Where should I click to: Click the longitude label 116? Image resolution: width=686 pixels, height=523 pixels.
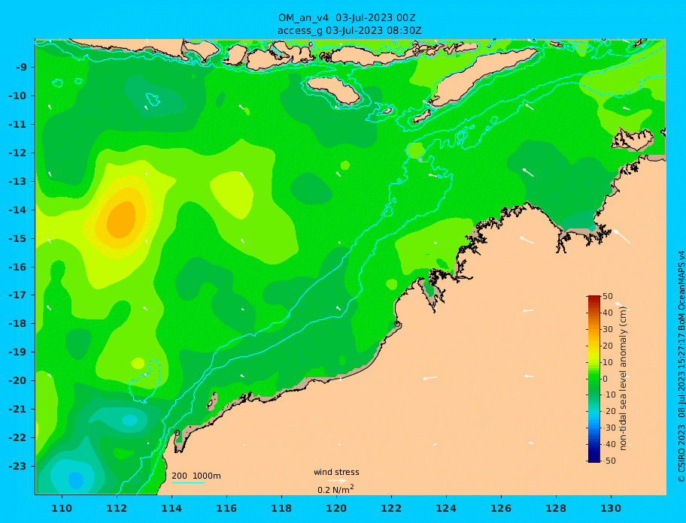point(226,508)
